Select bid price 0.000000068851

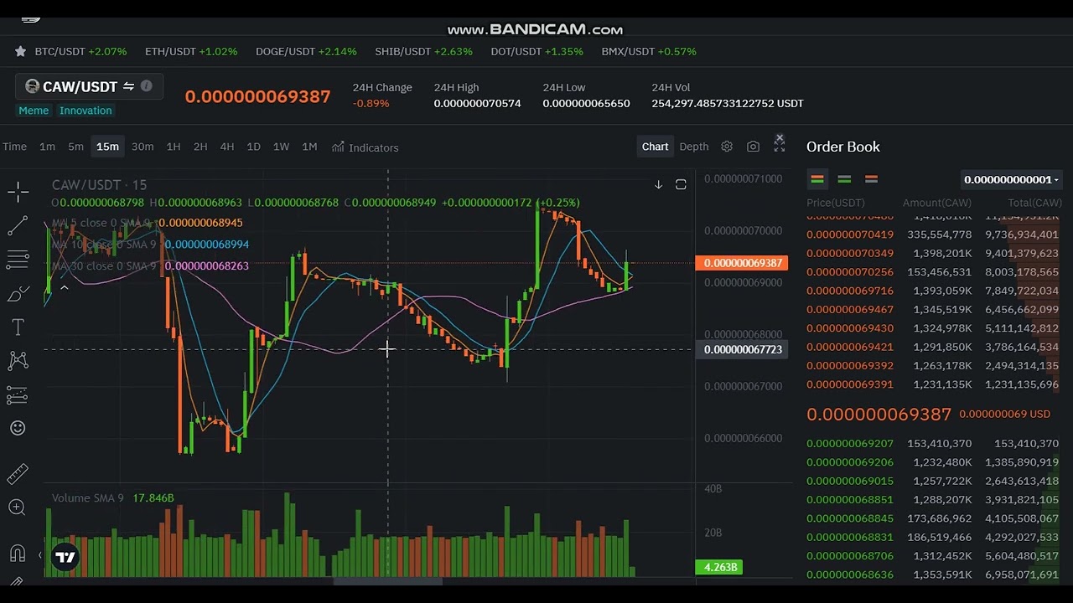coord(850,499)
